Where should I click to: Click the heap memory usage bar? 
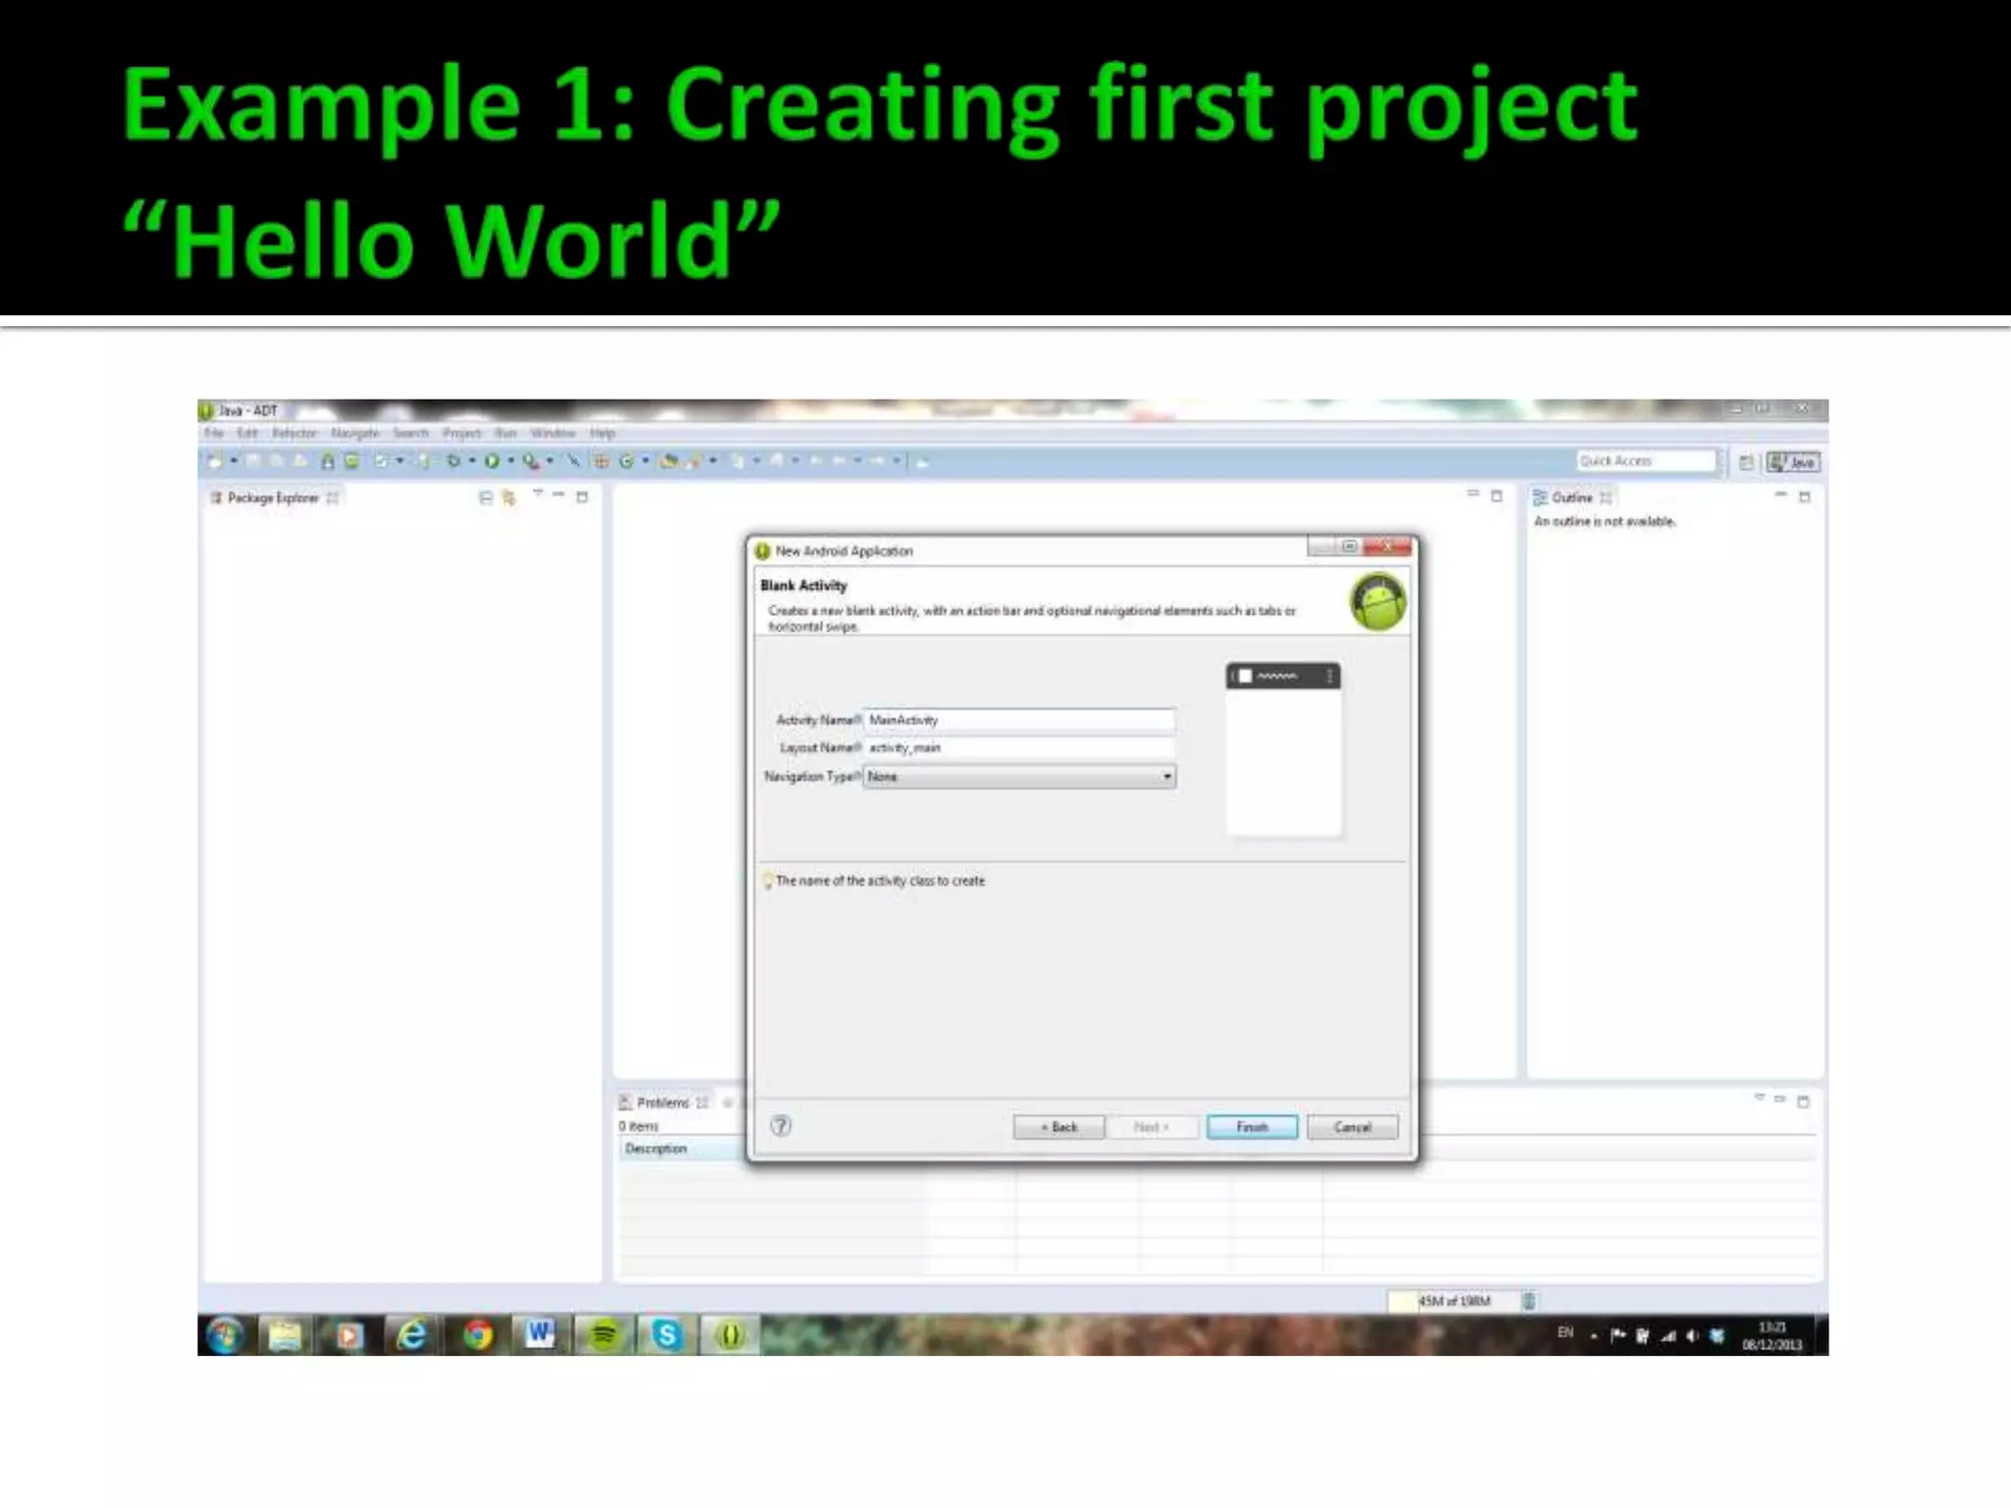[x=1454, y=1301]
